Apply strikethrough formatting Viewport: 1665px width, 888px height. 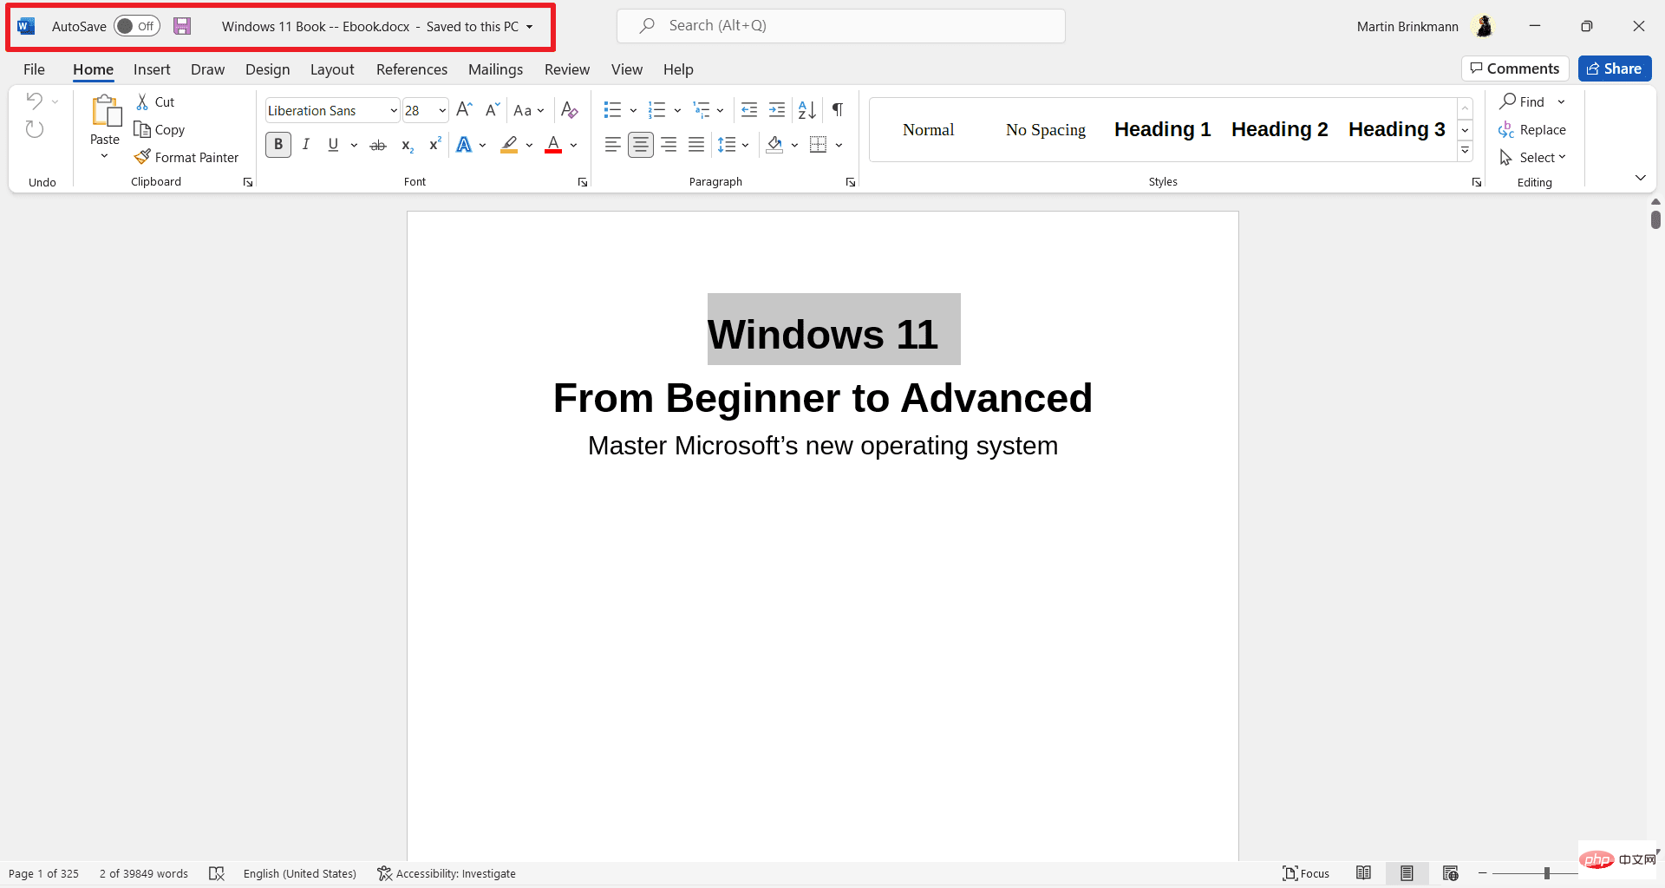378,145
